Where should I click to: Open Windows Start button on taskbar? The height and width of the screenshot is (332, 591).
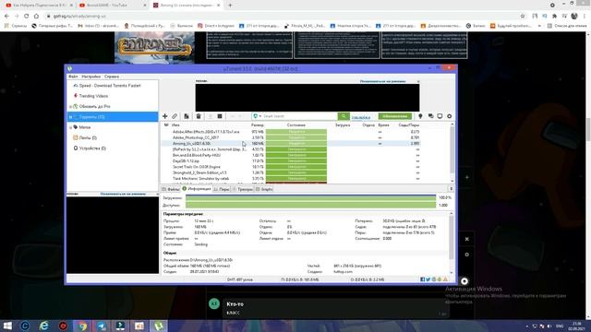click(7, 326)
